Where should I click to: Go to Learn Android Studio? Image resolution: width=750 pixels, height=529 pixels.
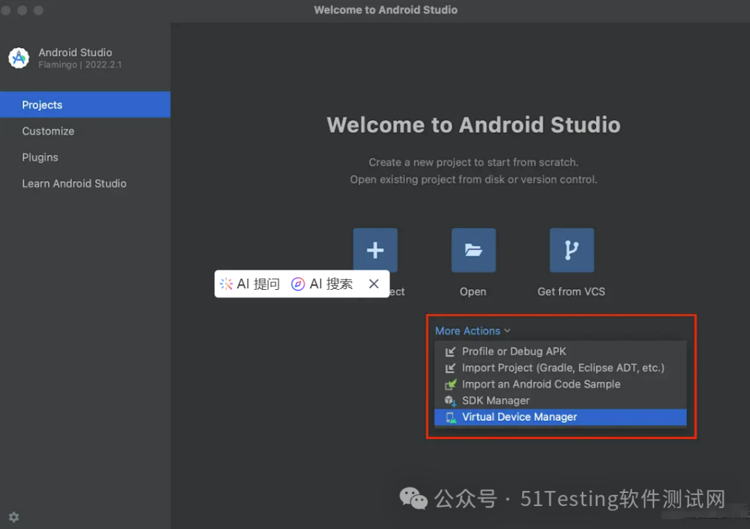point(85,183)
